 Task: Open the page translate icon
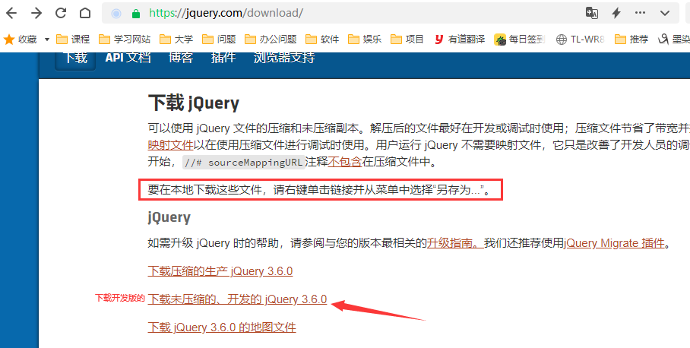coord(592,13)
